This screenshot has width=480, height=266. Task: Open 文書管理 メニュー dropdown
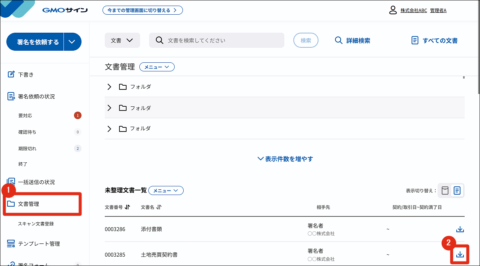click(157, 67)
